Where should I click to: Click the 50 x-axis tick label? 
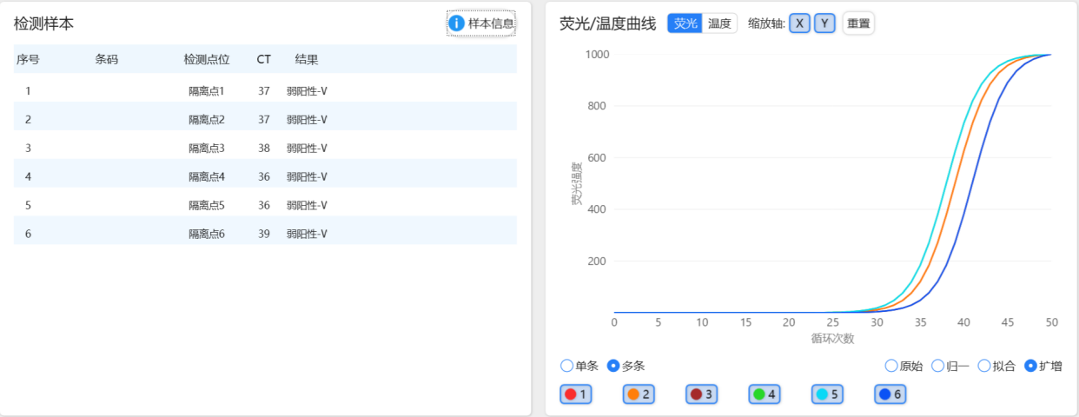pyautogui.click(x=1051, y=322)
